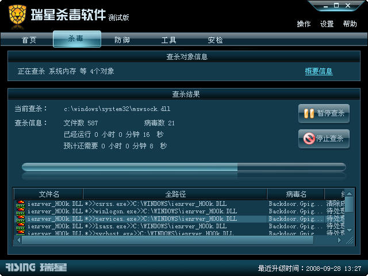
Task: Click results list scroll-down arrow
Action: 349,230
